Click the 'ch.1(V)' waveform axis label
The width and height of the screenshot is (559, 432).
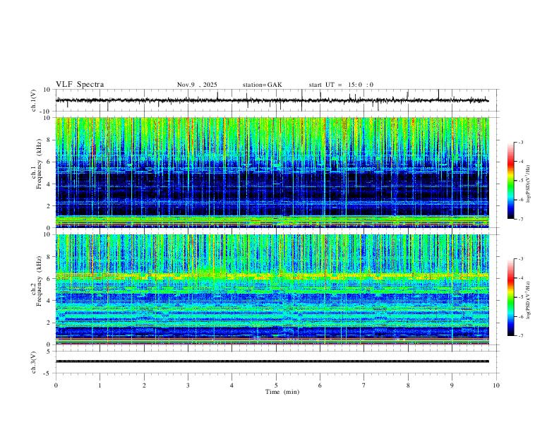pos(34,100)
